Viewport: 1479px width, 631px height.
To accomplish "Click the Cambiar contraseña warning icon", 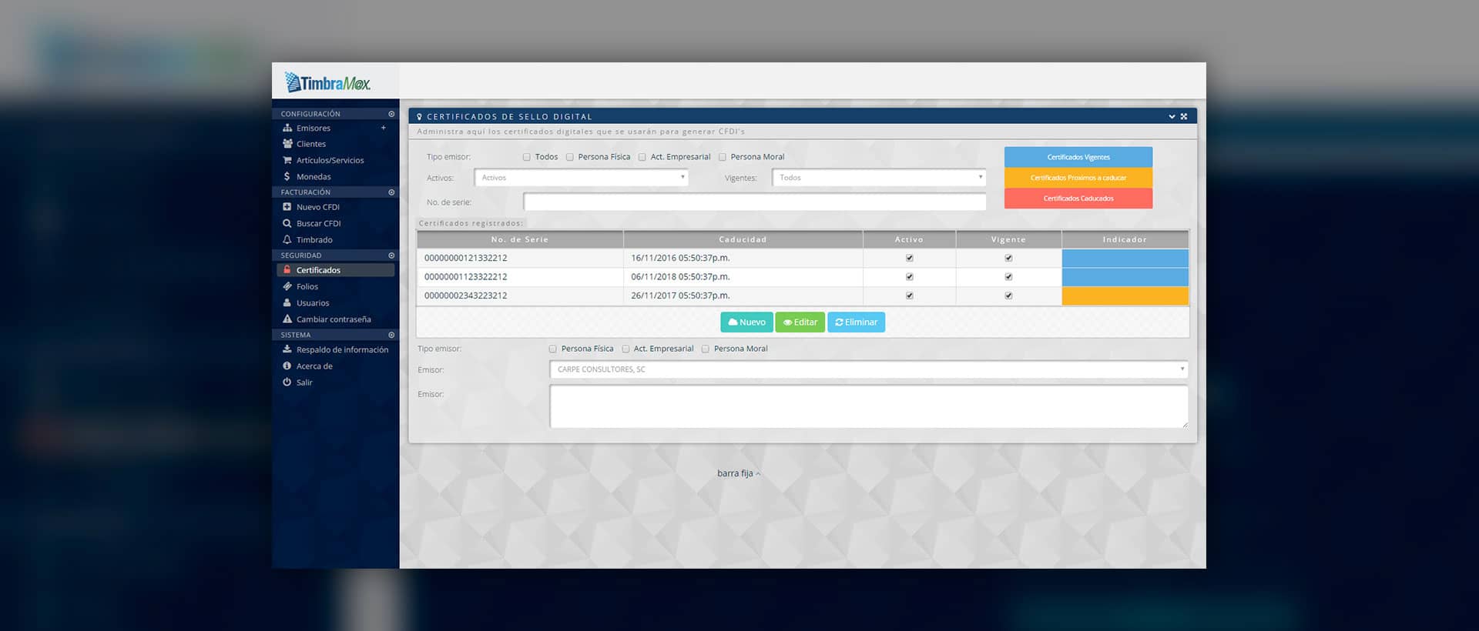I will click(x=287, y=319).
